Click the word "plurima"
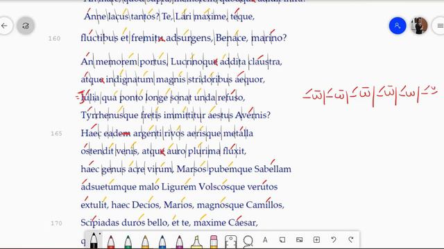Viewport: 444px width, 249px height. [204, 151]
